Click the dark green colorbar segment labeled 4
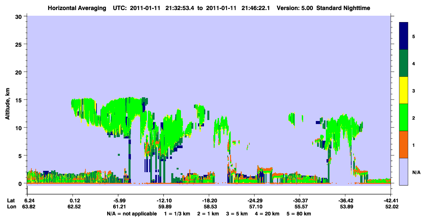Viewport: 434px width, 223px height. (404, 63)
